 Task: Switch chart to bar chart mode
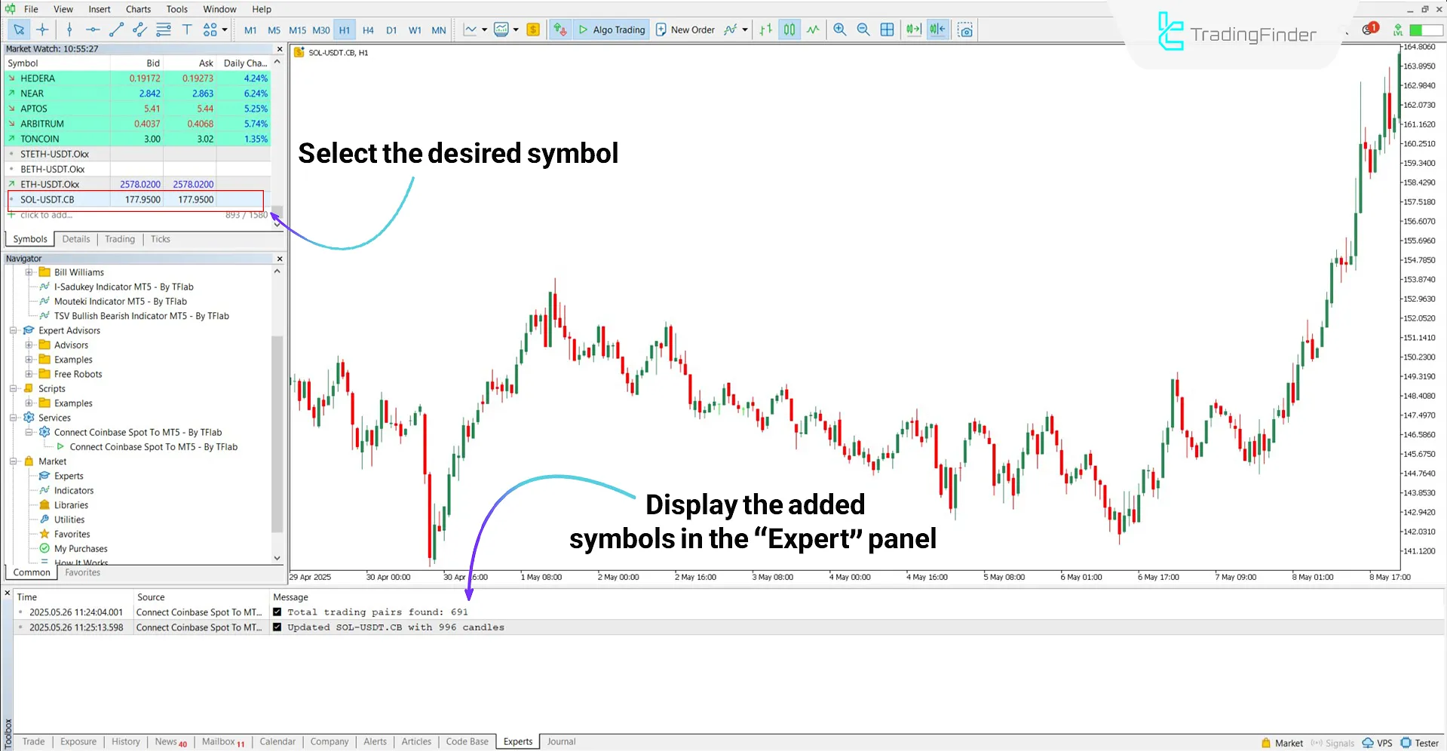pos(765,29)
